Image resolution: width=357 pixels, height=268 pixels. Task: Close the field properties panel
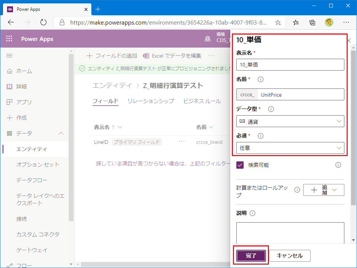pos(348,41)
